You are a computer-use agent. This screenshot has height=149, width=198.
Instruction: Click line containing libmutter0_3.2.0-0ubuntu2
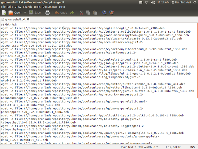[x=91, y=88]
